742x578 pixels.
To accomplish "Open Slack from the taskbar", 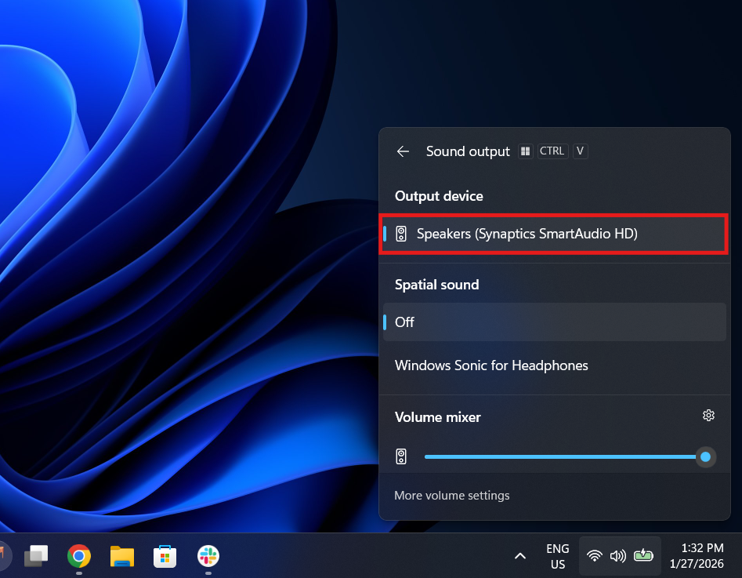I will click(x=207, y=556).
